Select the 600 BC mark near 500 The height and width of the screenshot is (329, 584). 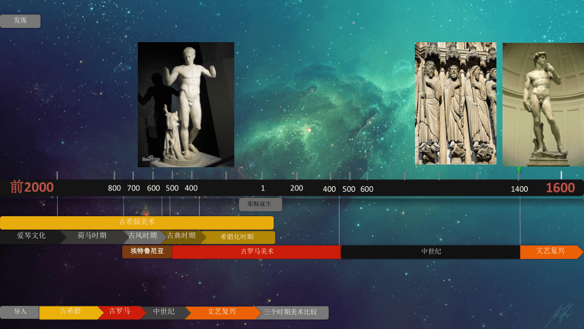pos(153,188)
